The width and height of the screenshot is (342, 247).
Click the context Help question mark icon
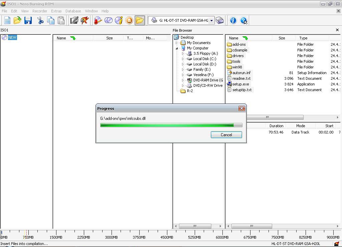(243, 20)
